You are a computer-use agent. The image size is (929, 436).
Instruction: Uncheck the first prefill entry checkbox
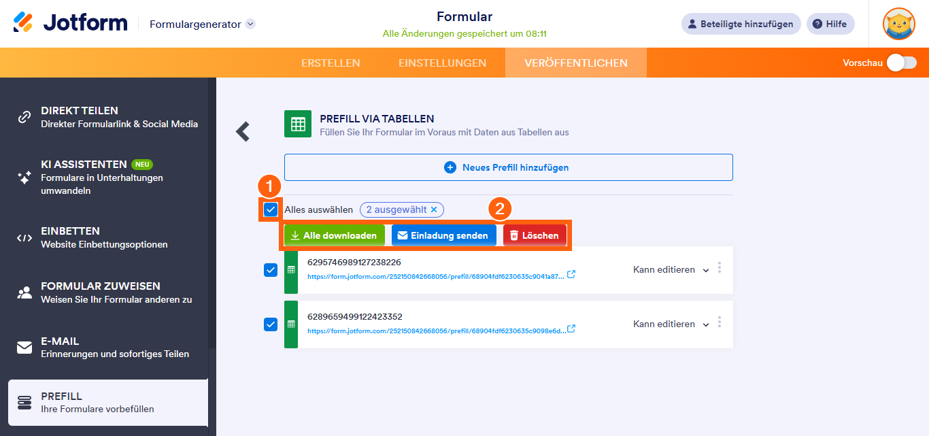[x=271, y=269]
